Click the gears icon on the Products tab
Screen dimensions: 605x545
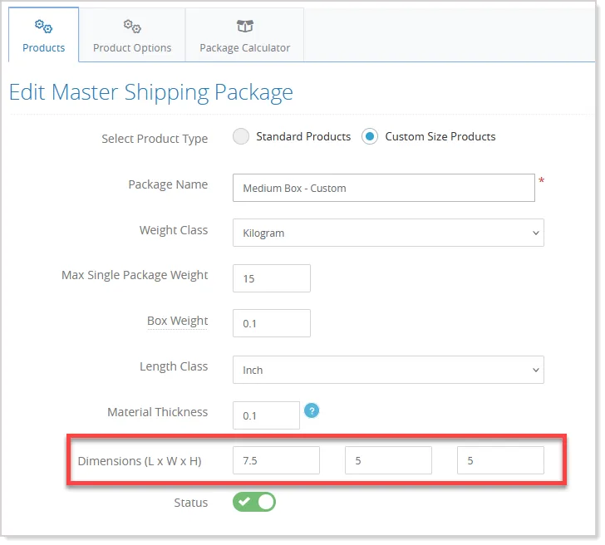pyautogui.click(x=43, y=27)
